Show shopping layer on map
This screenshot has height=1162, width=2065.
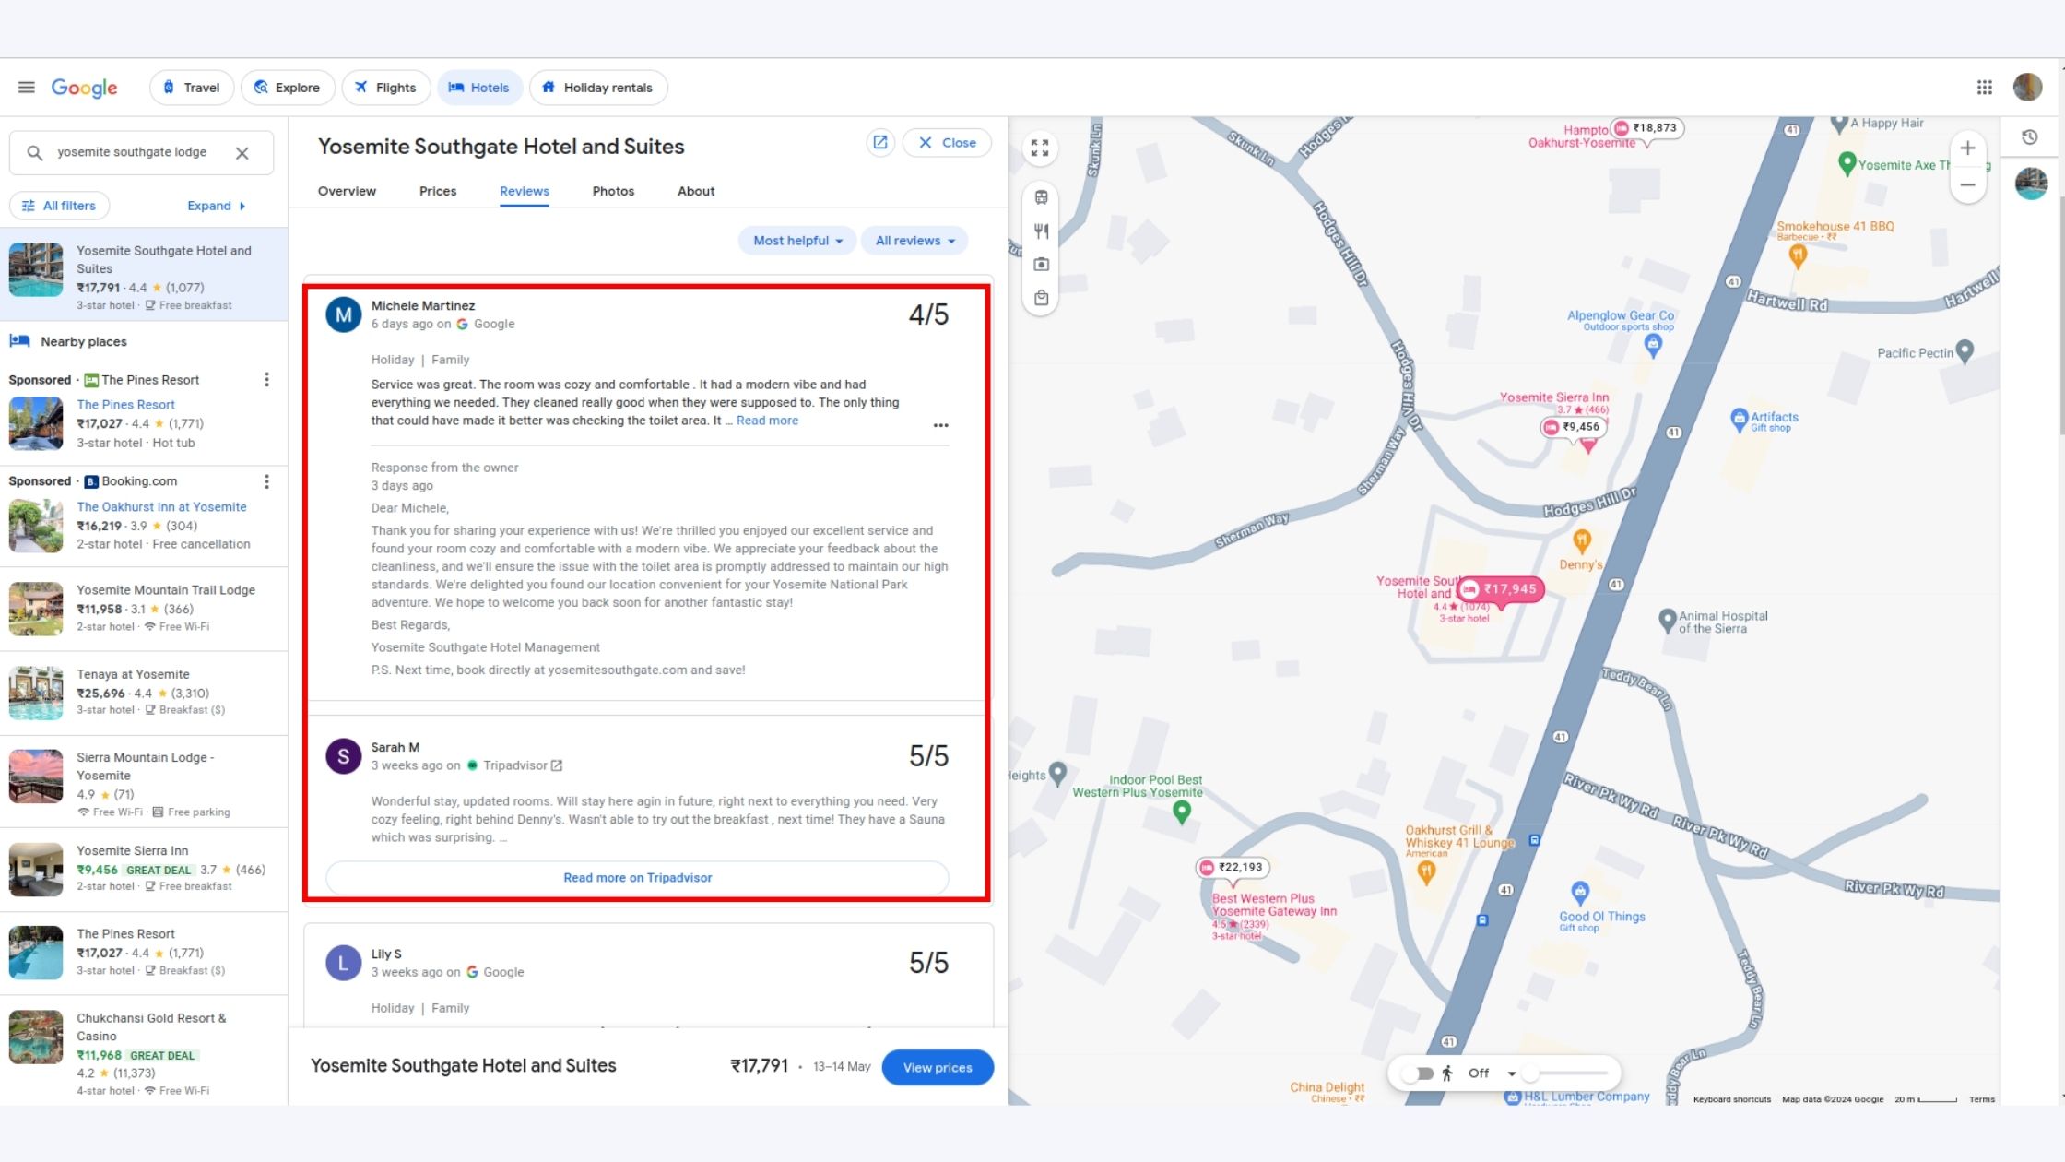pos(1041,298)
